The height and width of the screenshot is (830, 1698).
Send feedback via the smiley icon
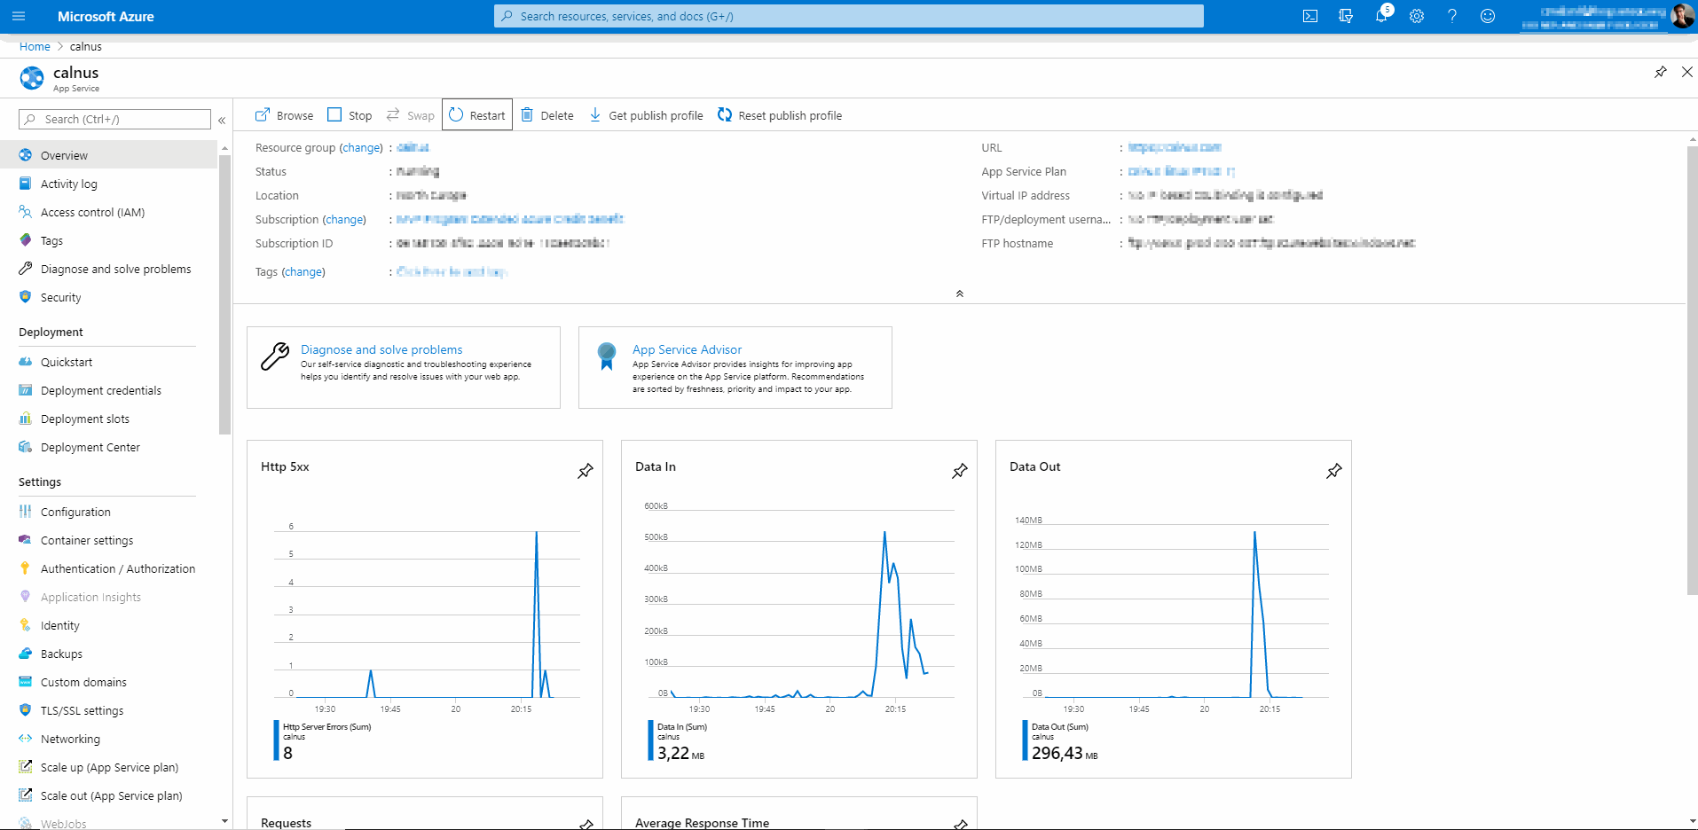pyautogui.click(x=1488, y=16)
